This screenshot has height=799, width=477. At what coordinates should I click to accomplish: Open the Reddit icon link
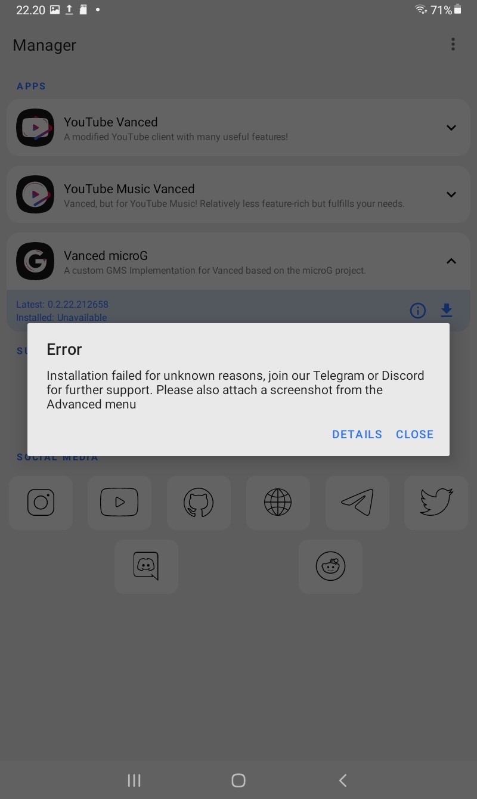[330, 566]
